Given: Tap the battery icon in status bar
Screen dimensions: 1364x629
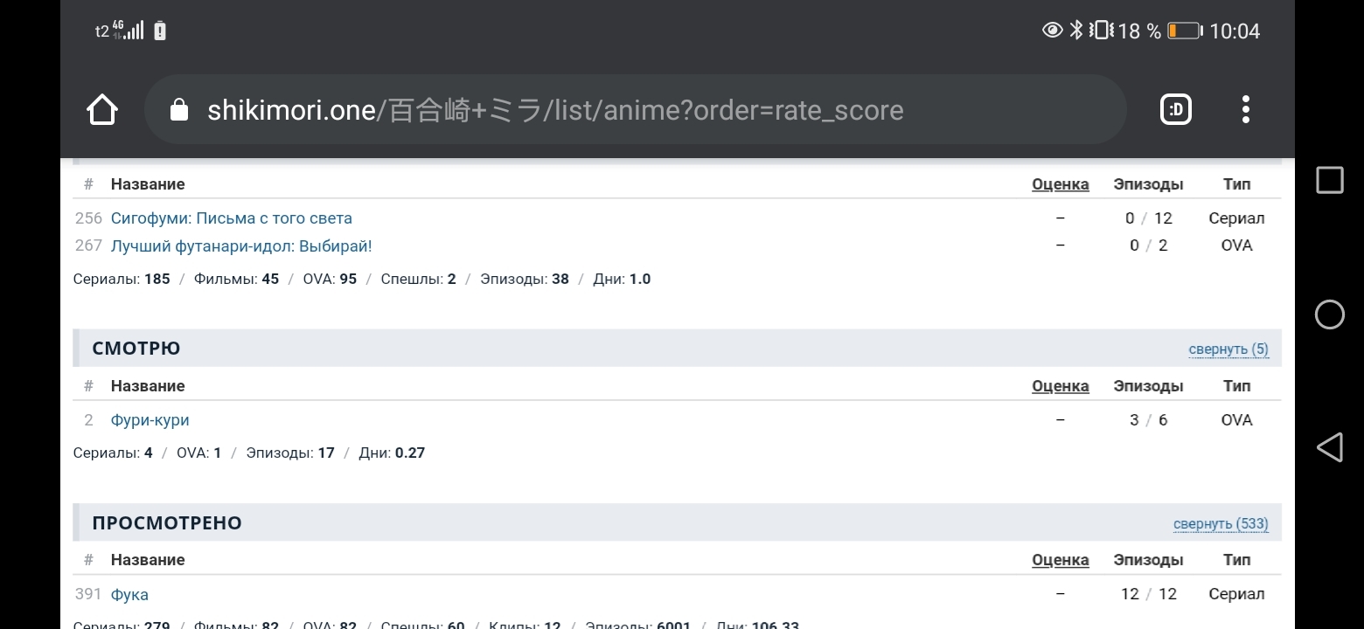Looking at the screenshot, I should click(x=1184, y=31).
